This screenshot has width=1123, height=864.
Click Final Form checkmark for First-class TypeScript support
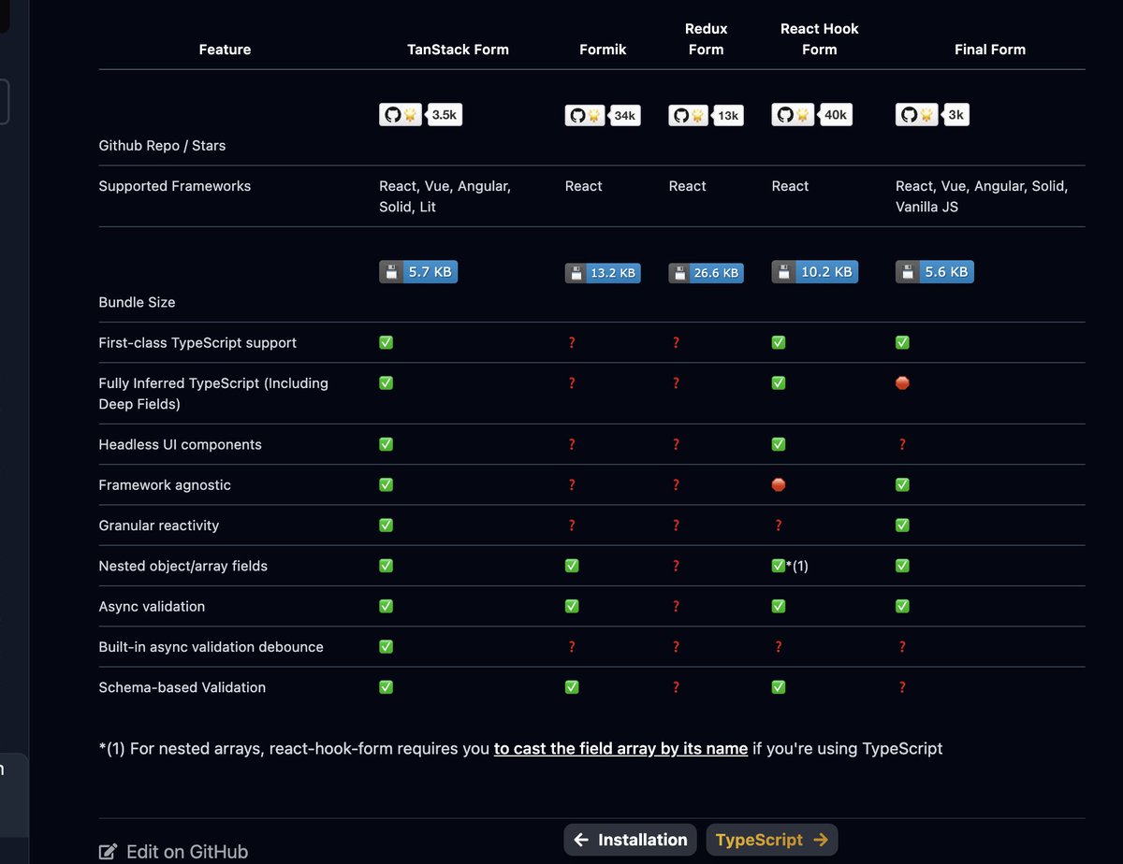pyautogui.click(x=902, y=343)
